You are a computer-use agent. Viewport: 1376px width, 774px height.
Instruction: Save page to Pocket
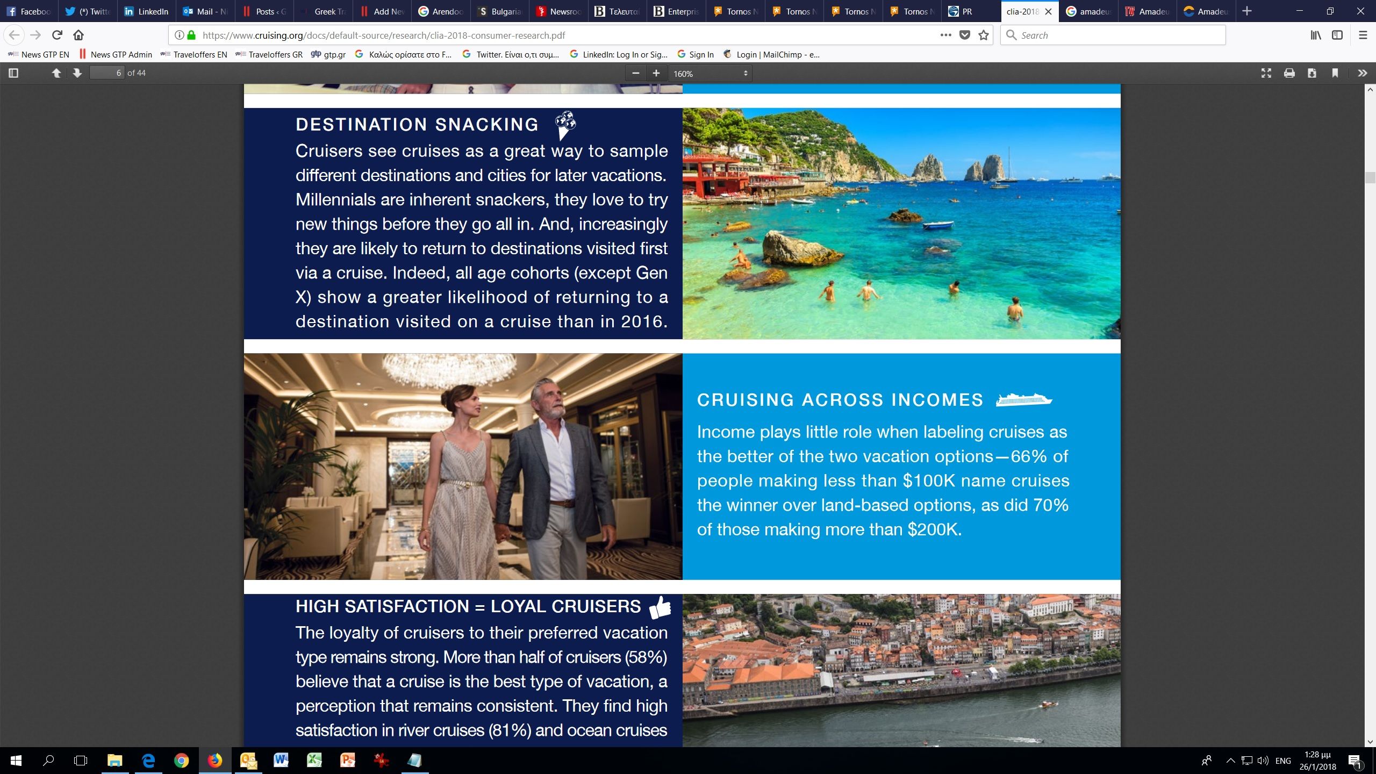965,35
